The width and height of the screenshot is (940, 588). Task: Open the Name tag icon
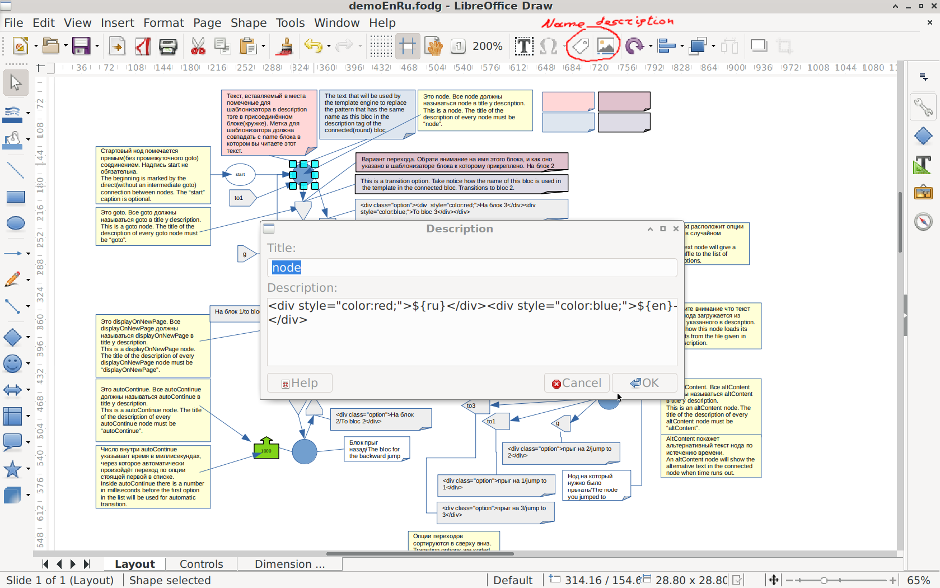click(x=581, y=46)
